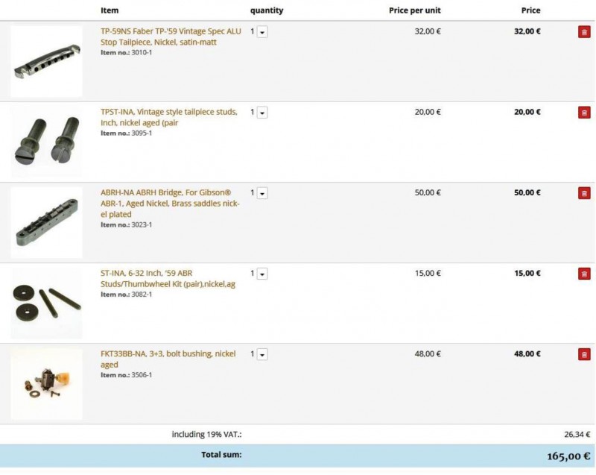This screenshot has width=596, height=475.
Task: Delete the TP-59NS tailpiece from cart
Action: pyautogui.click(x=584, y=32)
